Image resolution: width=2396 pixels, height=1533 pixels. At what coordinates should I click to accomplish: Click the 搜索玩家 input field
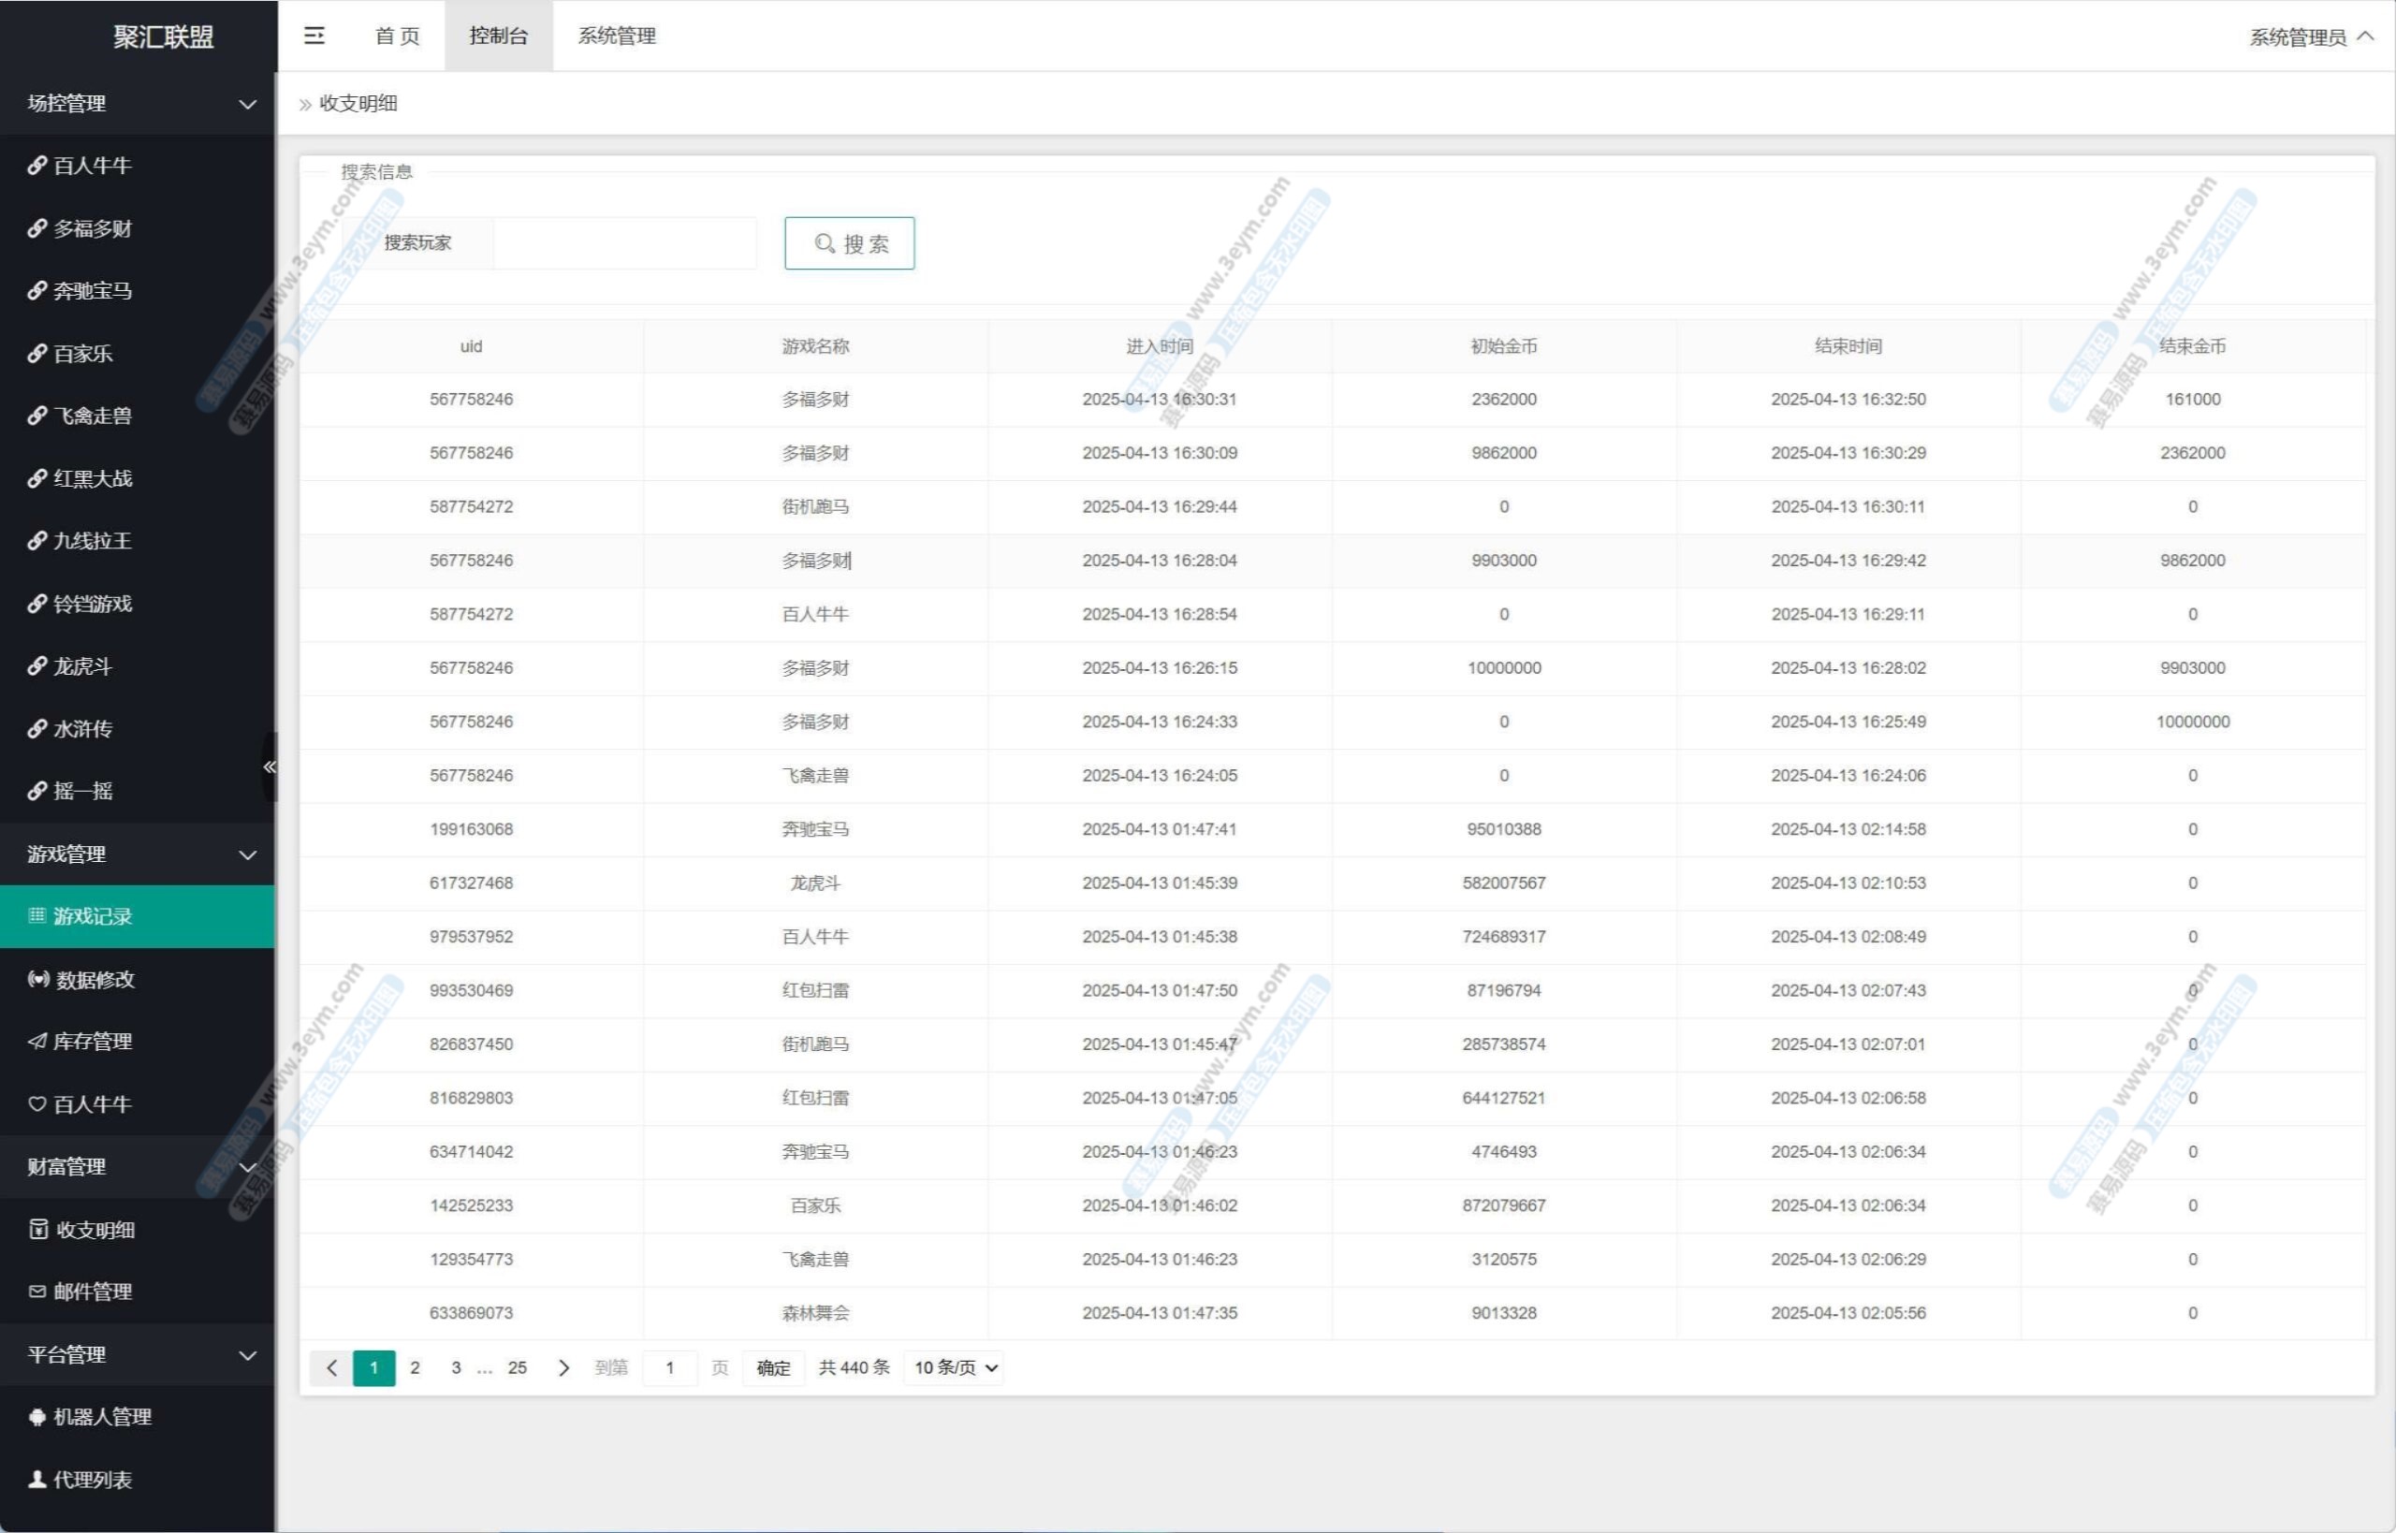coord(624,243)
